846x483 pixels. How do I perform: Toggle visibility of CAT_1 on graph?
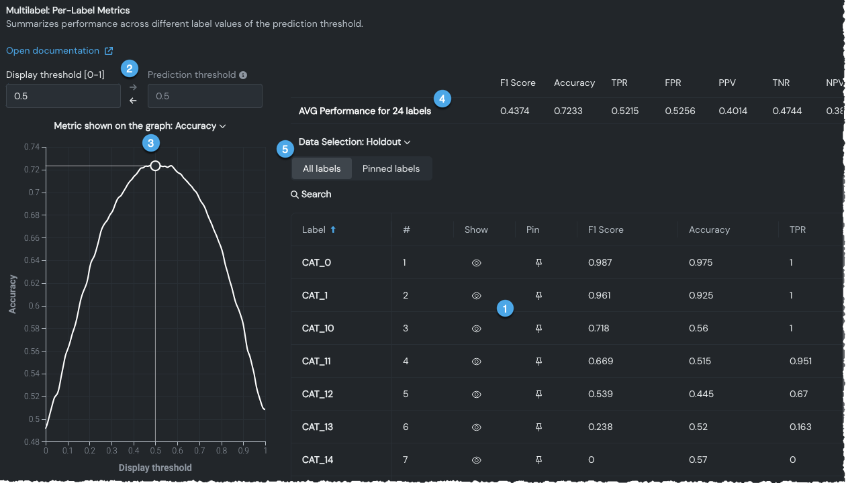click(476, 296)
